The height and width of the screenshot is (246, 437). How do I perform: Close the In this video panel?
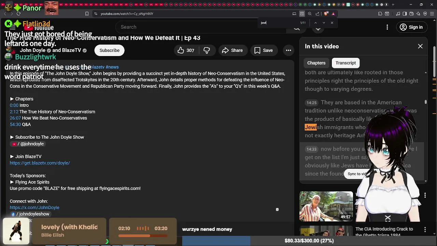tap(420, 46)
